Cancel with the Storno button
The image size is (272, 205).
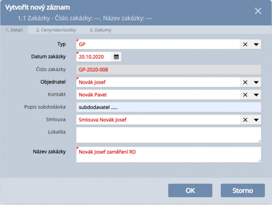(243, 191)
